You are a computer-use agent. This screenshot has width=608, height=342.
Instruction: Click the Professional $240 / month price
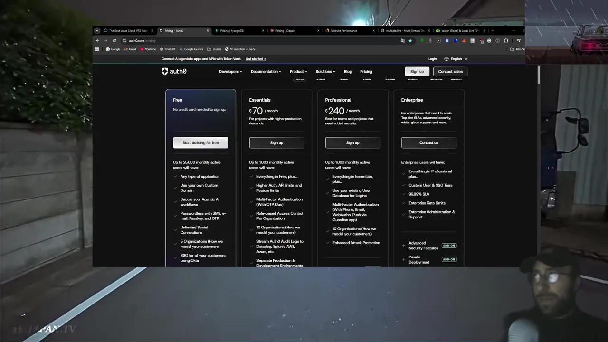(342, 111)
